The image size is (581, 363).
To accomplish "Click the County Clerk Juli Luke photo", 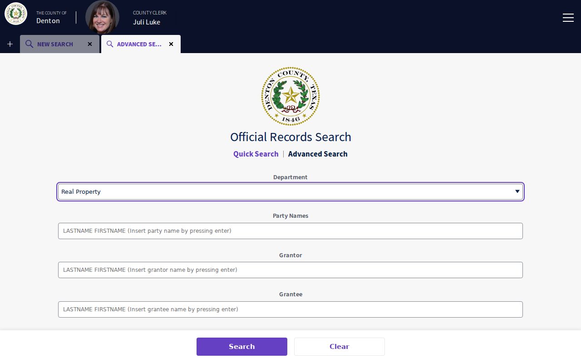I will tap(102, 17).
